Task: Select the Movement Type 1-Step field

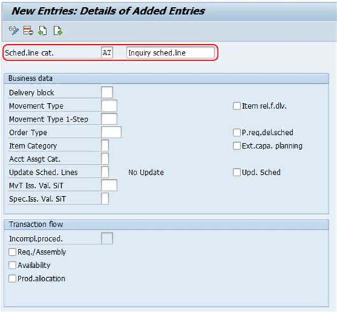Action: (109, 119)
